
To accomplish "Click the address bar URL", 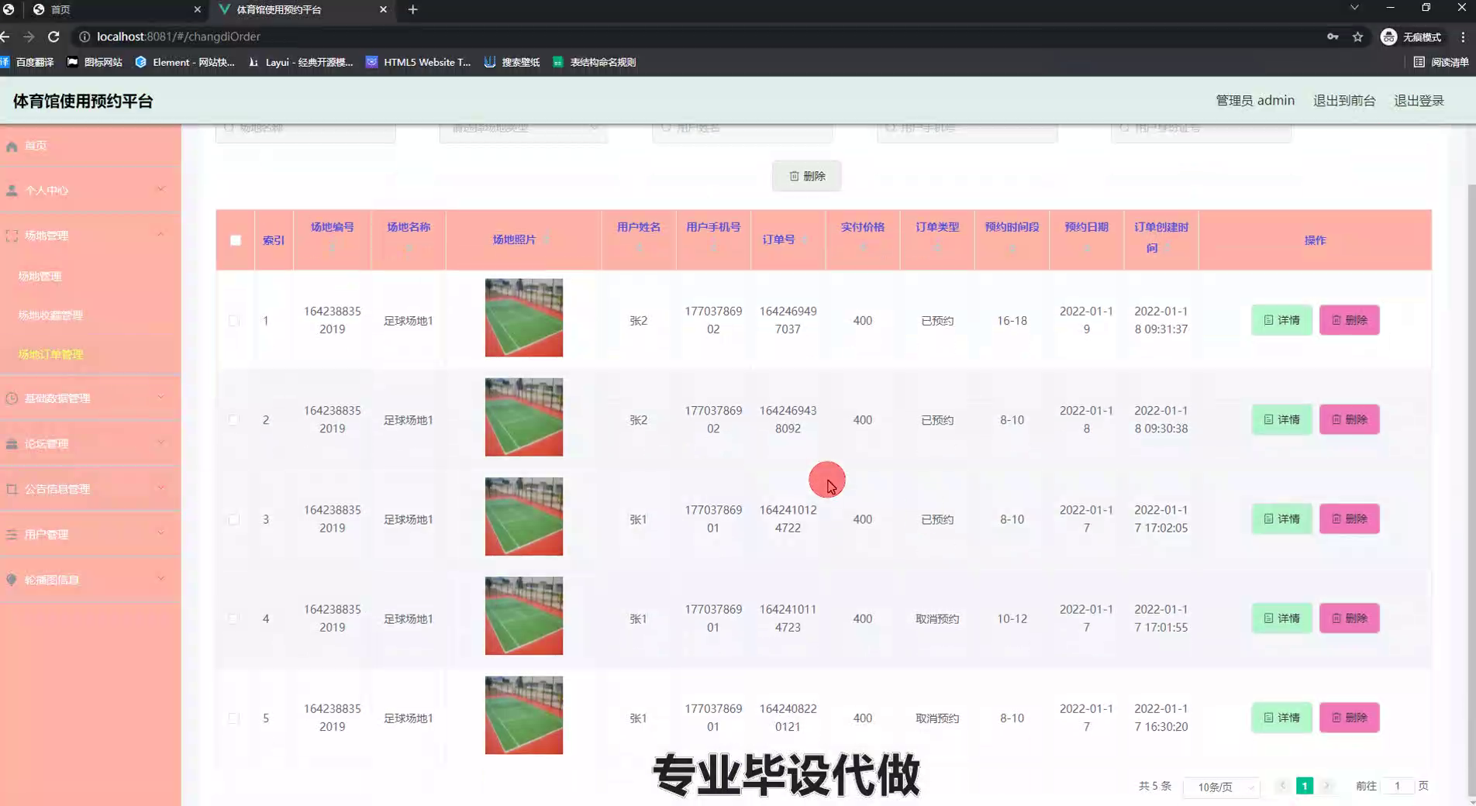I will coord(178,36).
